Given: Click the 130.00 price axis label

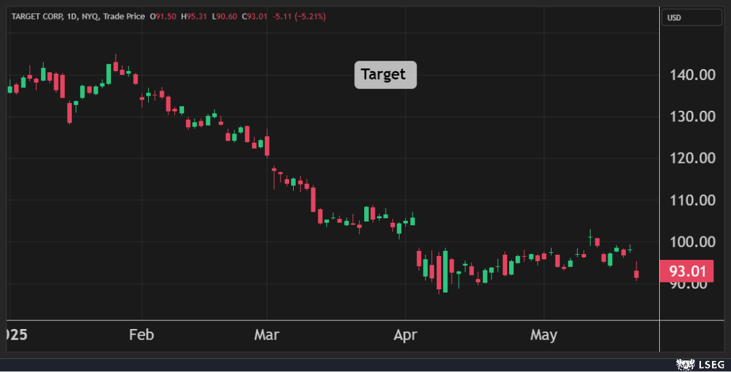Looking at the screenshot, I should (692, 117).
